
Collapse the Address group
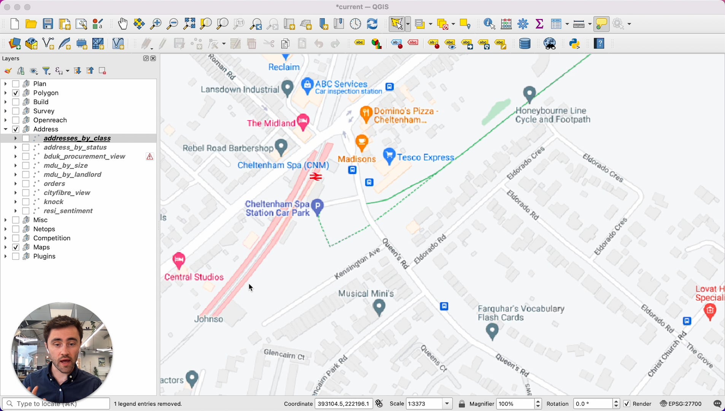click(x=5, y=129)
